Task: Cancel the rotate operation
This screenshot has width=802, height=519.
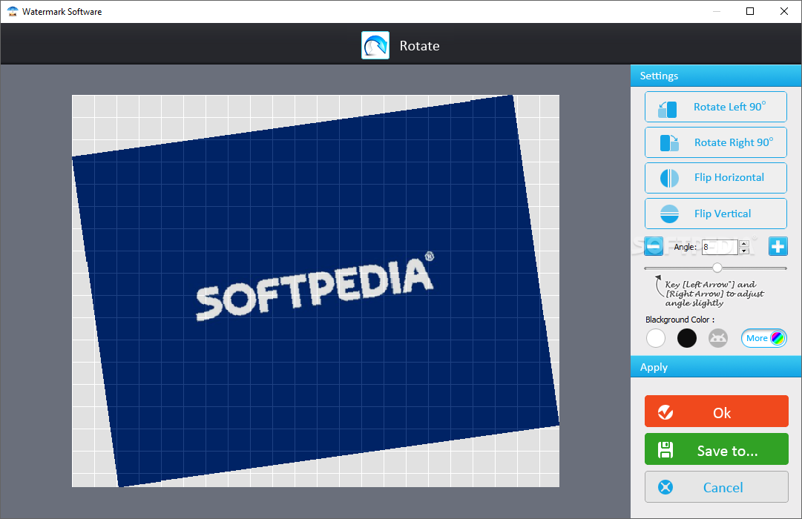Action: point(717,487)
